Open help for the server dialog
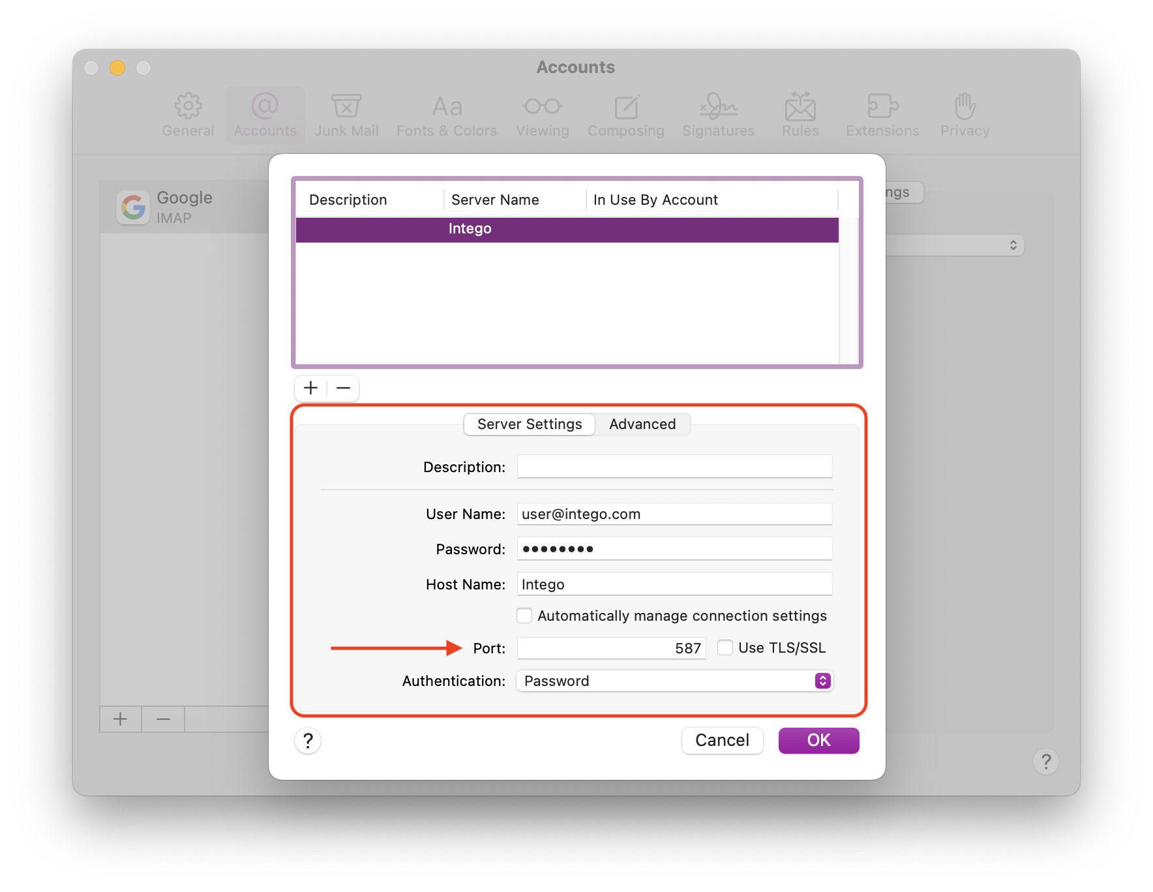The width and height of the screenshot is (1153, 892). [308, 741]
